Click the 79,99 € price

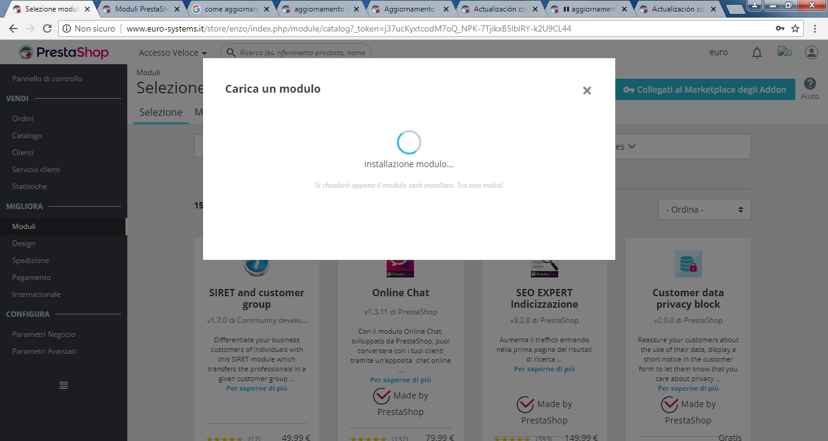pyautogui.click(x=440, y=438)
